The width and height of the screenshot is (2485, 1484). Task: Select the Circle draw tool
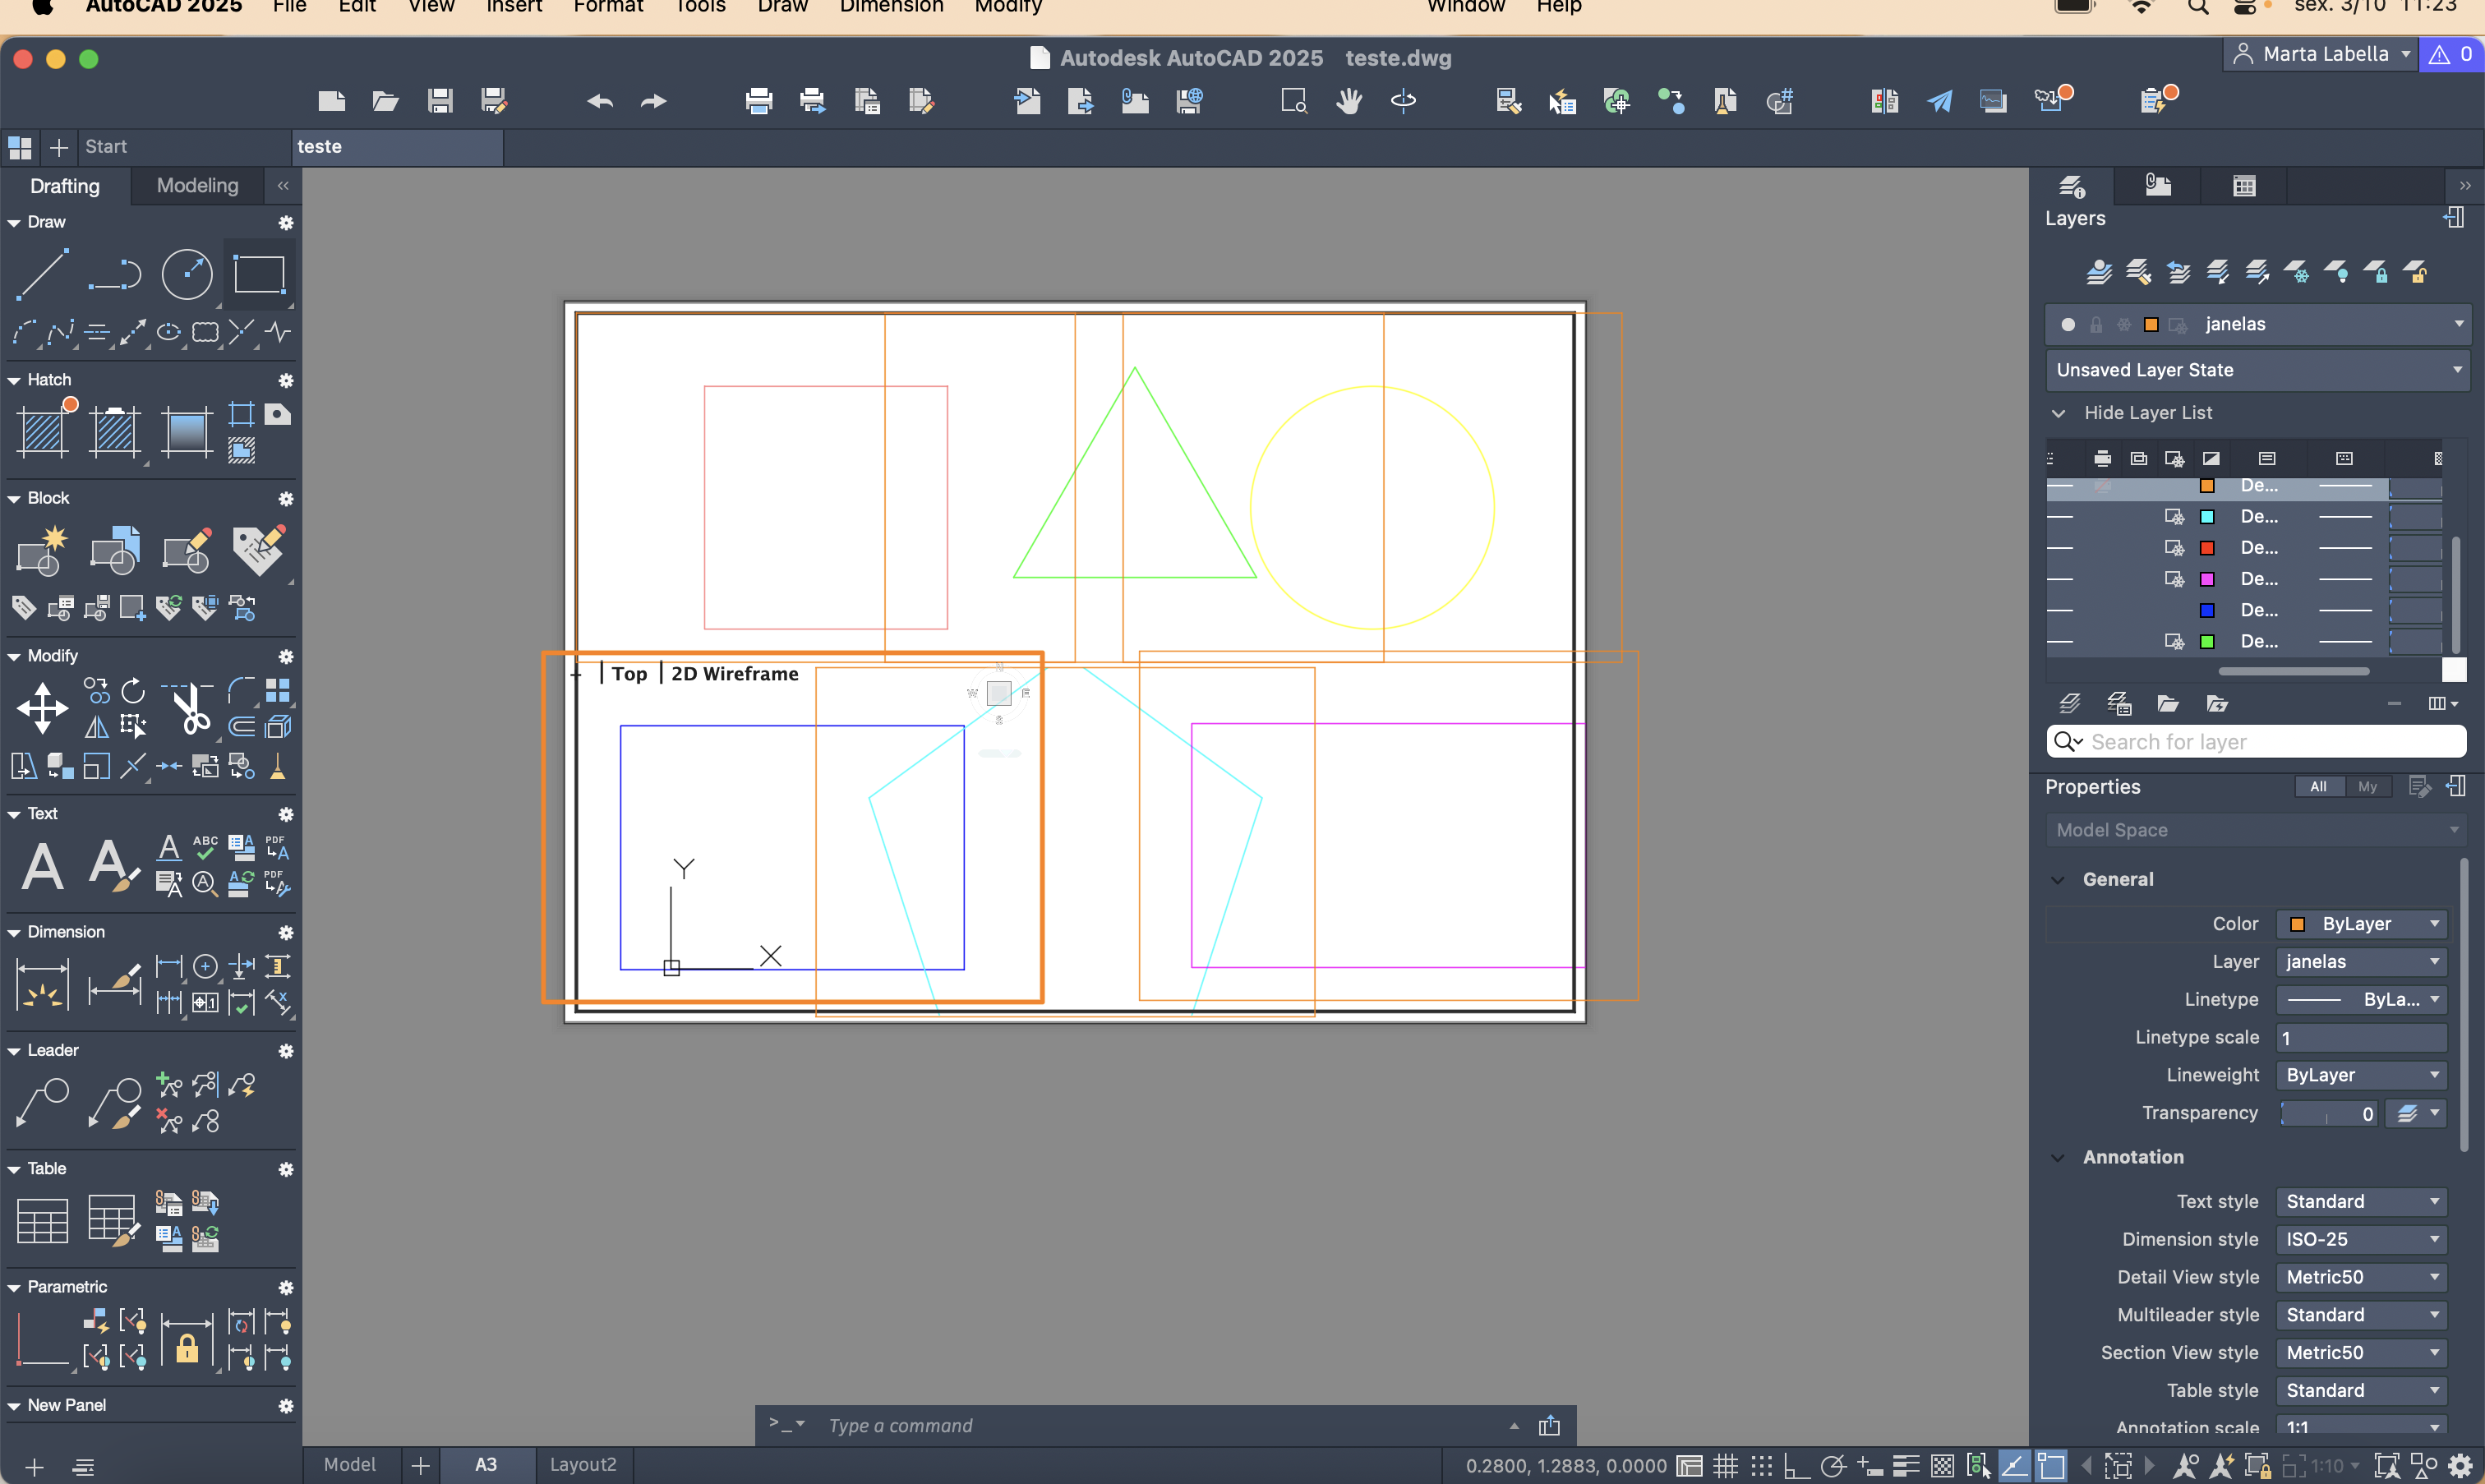click(187, 273)
